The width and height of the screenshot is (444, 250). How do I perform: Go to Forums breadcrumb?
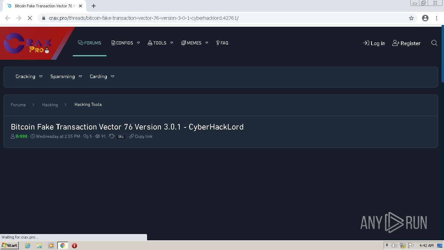click(18, 105)
